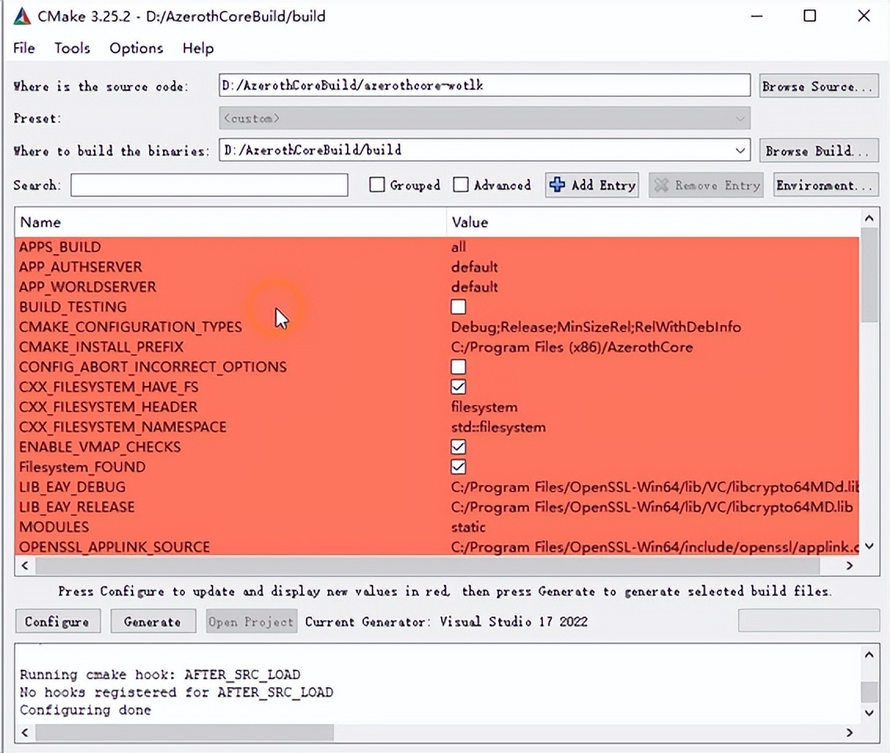Select the APPS_BUILD row name
890x753 pixels.
[60, 247]
